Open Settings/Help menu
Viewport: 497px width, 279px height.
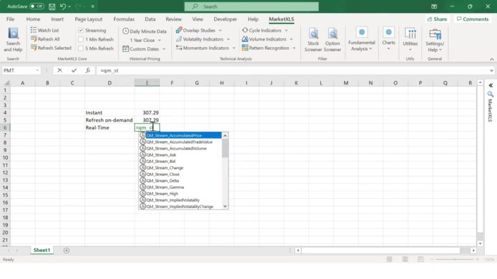[x=435, y=40]
